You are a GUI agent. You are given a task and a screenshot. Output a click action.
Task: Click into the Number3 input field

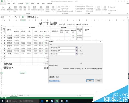tap(67, 54)
